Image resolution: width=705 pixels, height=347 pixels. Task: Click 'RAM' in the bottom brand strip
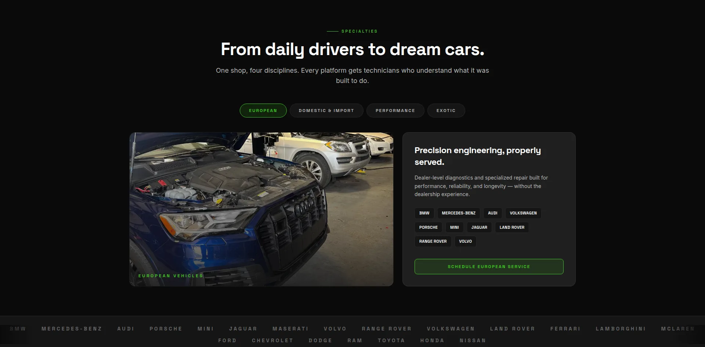pyautogui.click(x=355, y=340)
